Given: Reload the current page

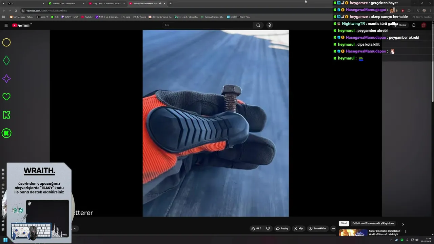Looking at the screenshot, I should point(16,11).
